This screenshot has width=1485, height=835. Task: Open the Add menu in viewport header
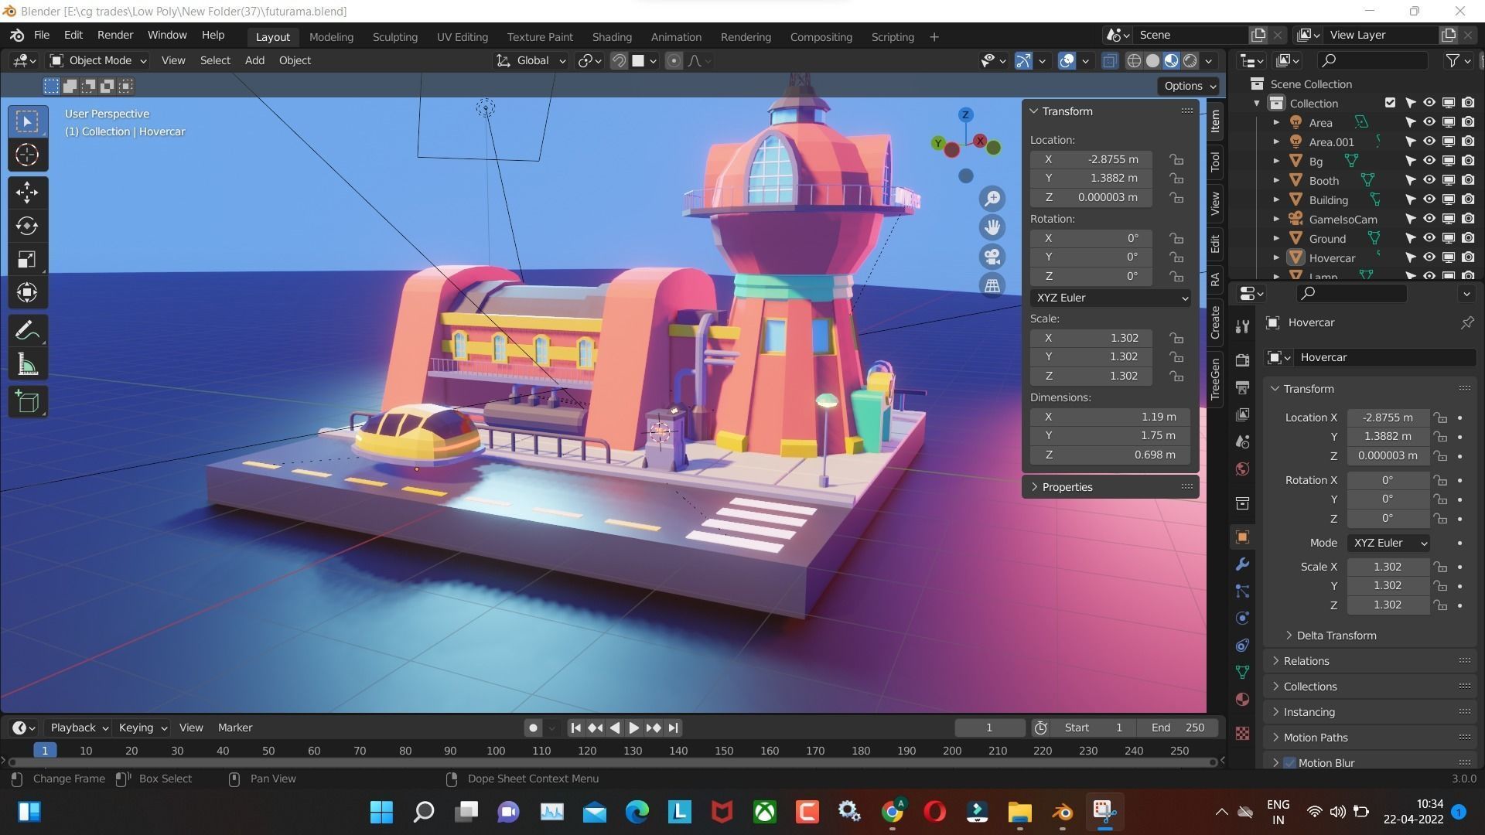(254, 60)
